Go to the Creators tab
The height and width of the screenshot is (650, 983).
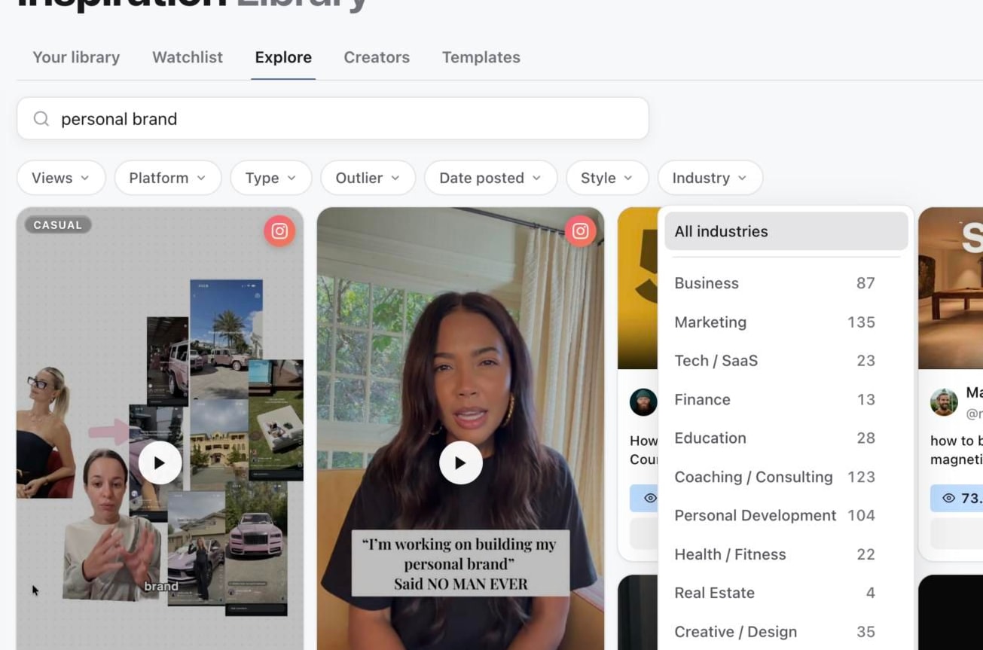tap(377, 57)
